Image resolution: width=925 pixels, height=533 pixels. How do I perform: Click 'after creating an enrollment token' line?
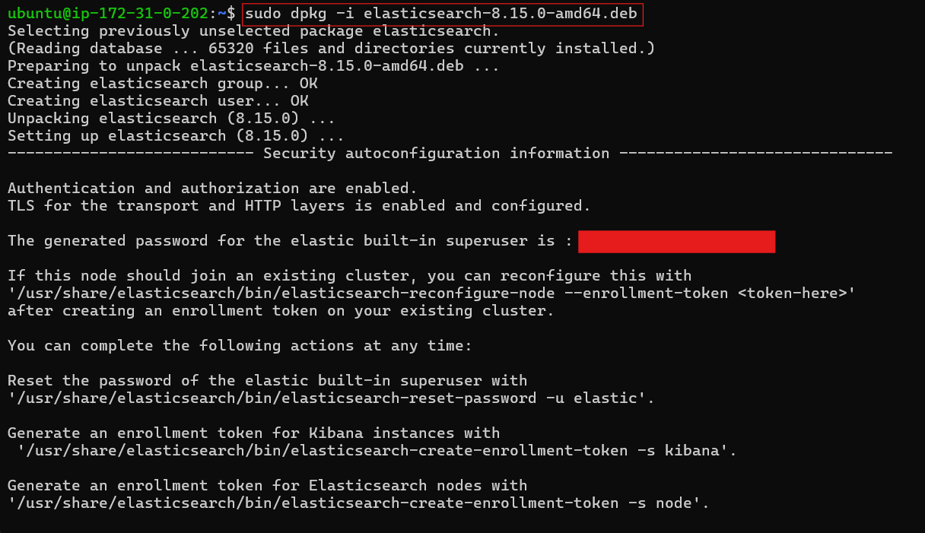pos(281,310)
